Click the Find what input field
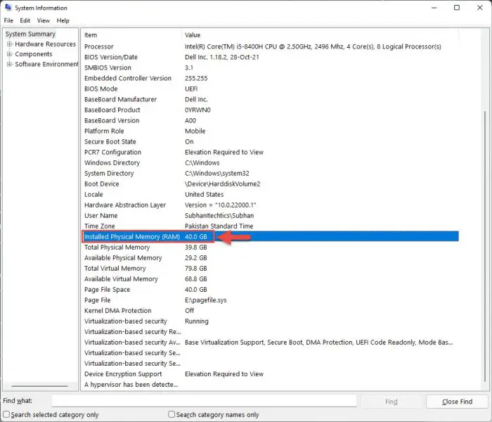The image size is (492, 422). pyautogui.click(x=204, y=402)
